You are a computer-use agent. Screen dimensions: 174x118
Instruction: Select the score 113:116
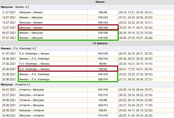tap(103, 115)
